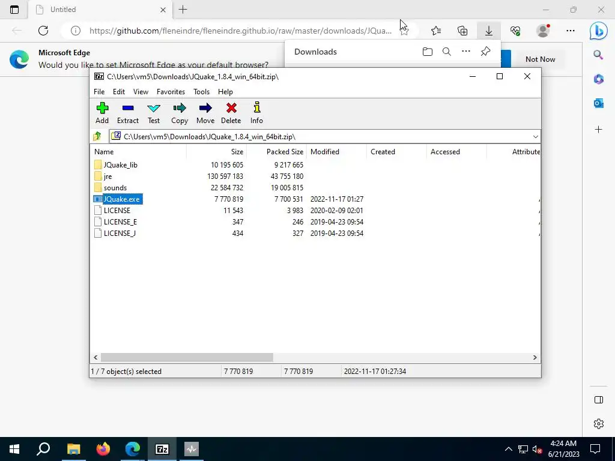615x461 pixels.
Task: Open Browser essentials heart icon
Action: [x=515, y=31]
